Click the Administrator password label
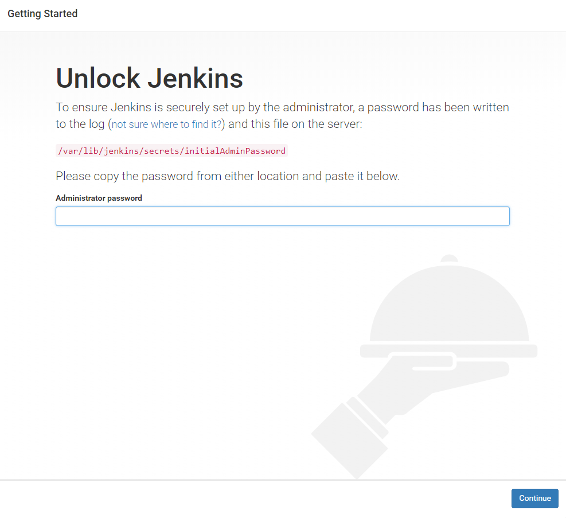Image resolution: width=566 pixels, height=518 pixels. (99, 198)
